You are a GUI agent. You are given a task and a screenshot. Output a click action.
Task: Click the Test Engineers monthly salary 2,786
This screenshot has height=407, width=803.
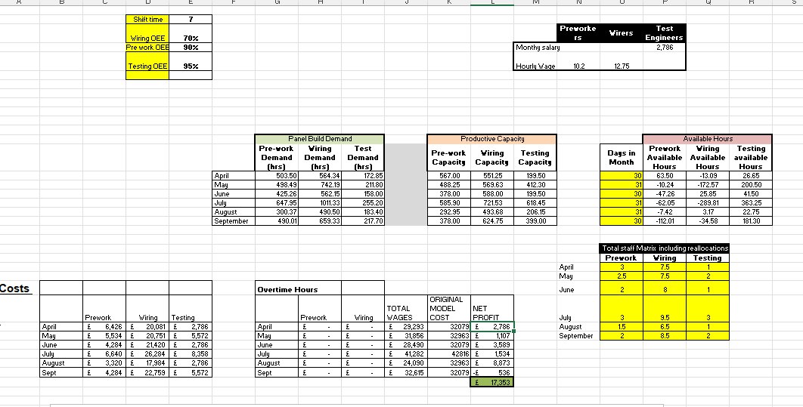[664, 47]
